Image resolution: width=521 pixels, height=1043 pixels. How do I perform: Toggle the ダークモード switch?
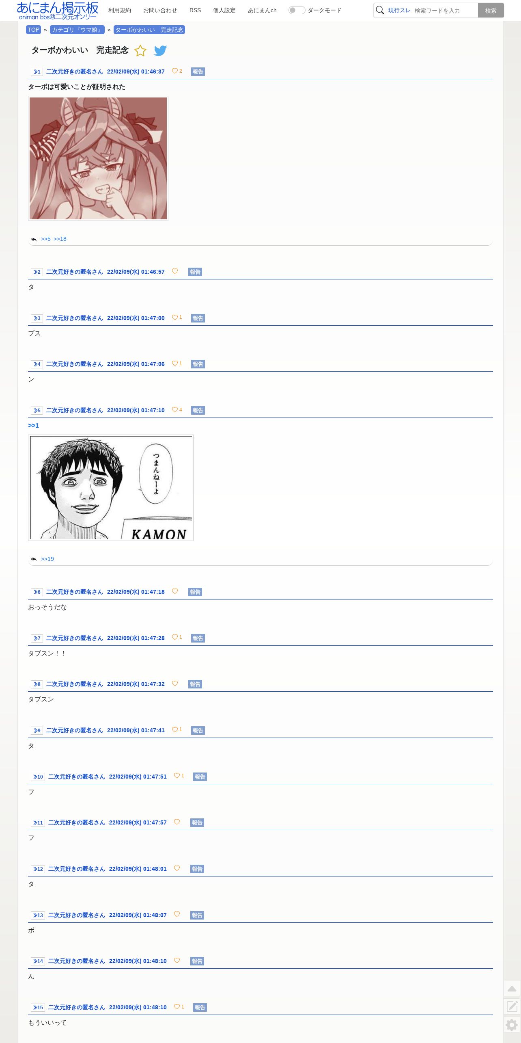(x=297, y=10)
